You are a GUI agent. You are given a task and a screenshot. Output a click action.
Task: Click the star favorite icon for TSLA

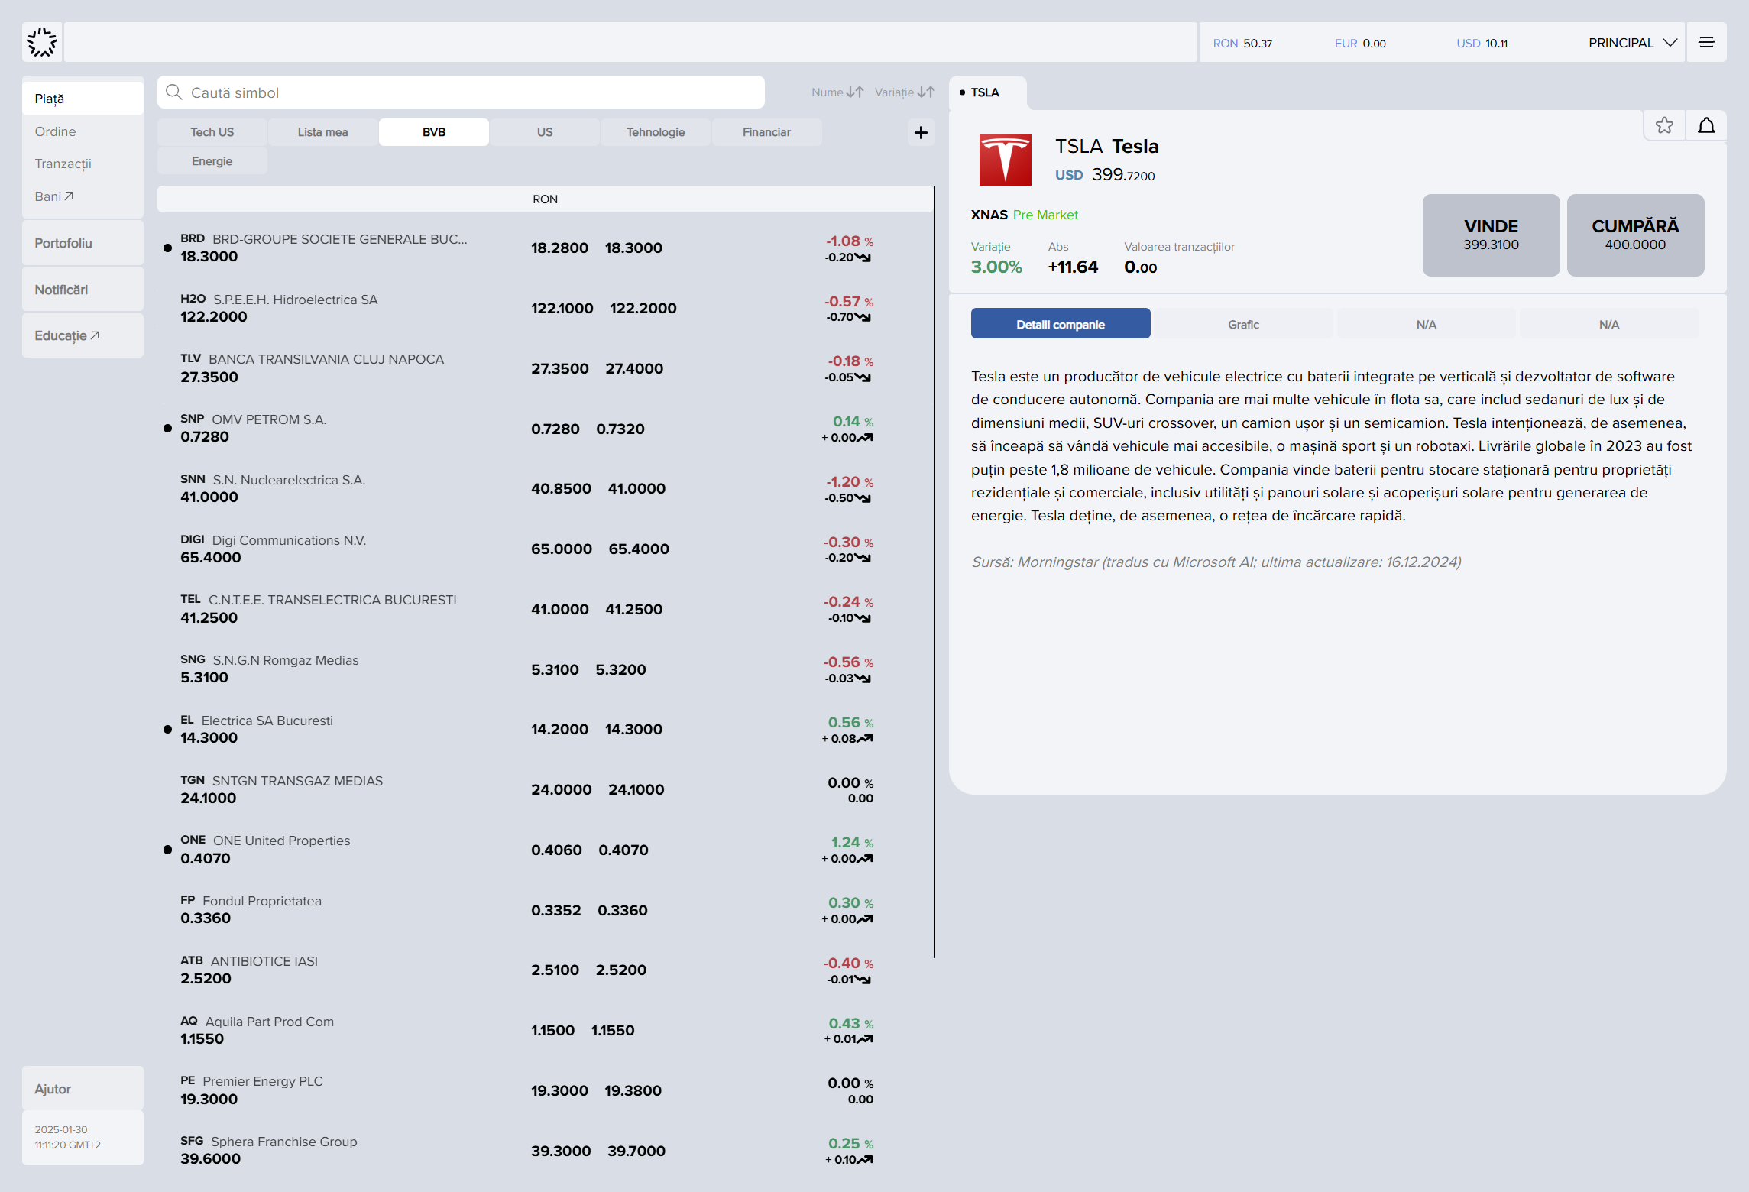pyautogui.click(x=1664, y=125)
